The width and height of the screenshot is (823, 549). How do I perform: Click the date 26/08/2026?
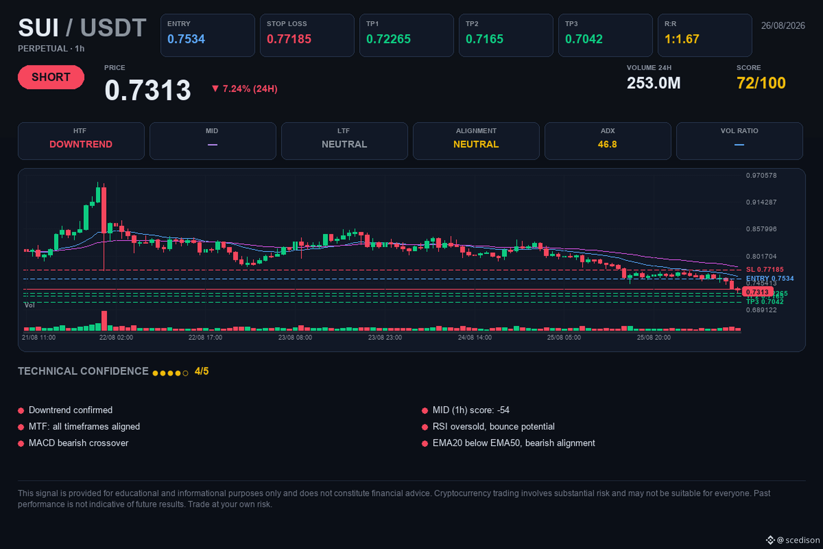(783, 25)
